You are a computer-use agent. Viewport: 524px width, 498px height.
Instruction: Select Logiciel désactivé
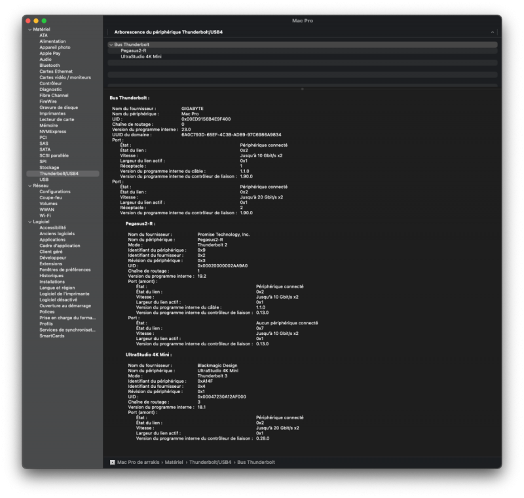[x=58, y=300]
